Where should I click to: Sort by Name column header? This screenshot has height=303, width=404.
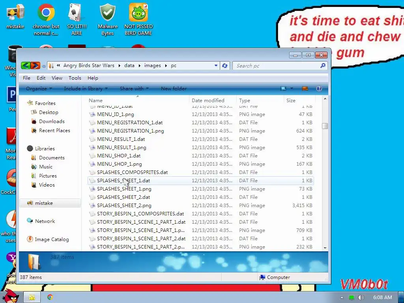(x=138, y=100)
